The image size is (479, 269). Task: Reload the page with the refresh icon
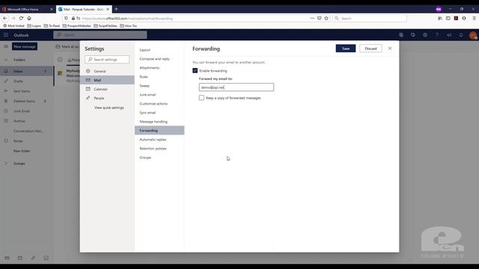click(x=21, y=18)
